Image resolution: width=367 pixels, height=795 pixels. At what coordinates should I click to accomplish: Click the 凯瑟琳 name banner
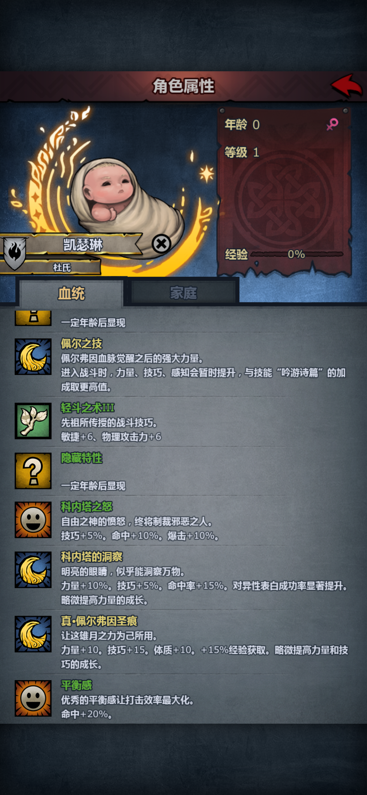point(83,244)
